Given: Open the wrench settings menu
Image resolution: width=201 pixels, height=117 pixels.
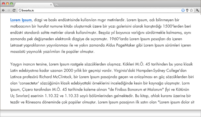Looking at the screenshot, I should point(198,10).
